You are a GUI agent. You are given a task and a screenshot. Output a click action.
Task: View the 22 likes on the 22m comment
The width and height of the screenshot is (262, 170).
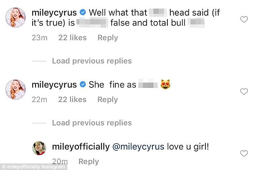coord(72,99)
